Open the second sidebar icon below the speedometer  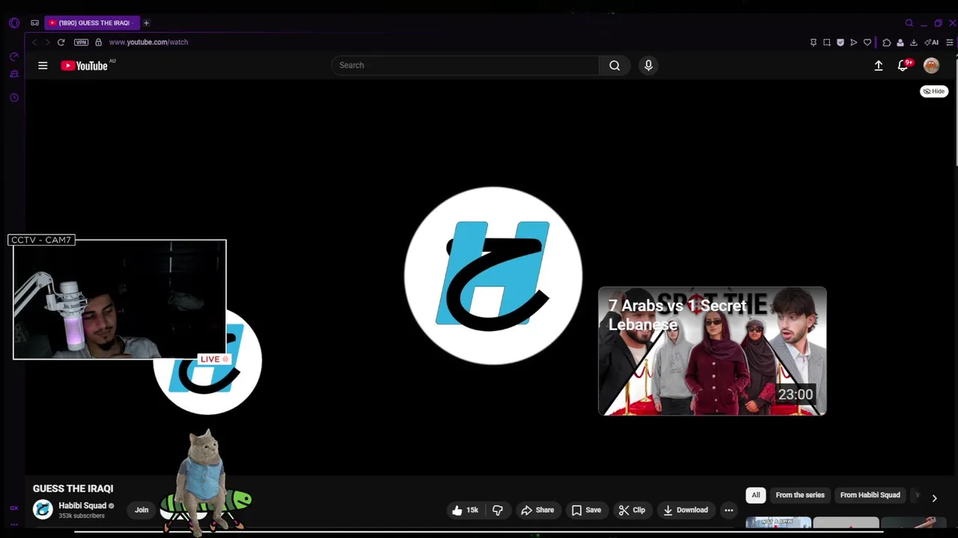point(13,74)
